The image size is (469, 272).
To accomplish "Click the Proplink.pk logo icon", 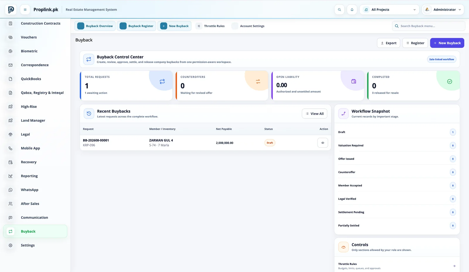I will pyautogui.click(x=11, y=10).
